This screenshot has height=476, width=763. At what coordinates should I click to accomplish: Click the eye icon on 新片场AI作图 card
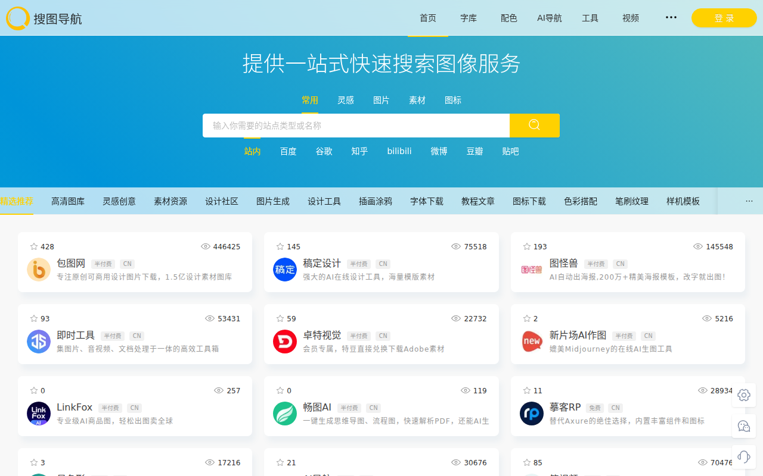pyautogui.click(x=708, y=318)
